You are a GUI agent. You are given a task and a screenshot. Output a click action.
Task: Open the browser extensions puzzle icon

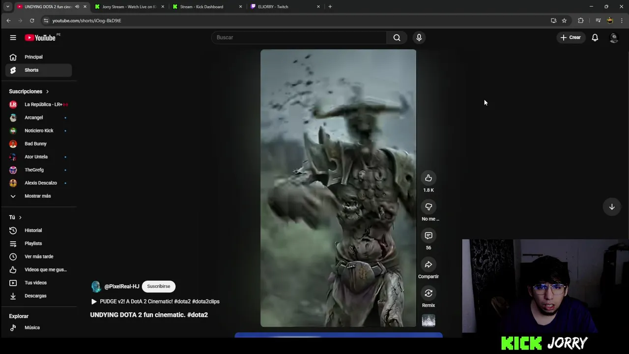pos(581,21)
